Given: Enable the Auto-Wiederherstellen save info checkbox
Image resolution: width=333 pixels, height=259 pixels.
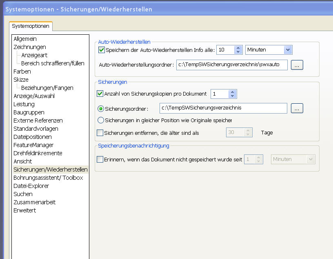Looking at the screenshot, I should 102,50.
